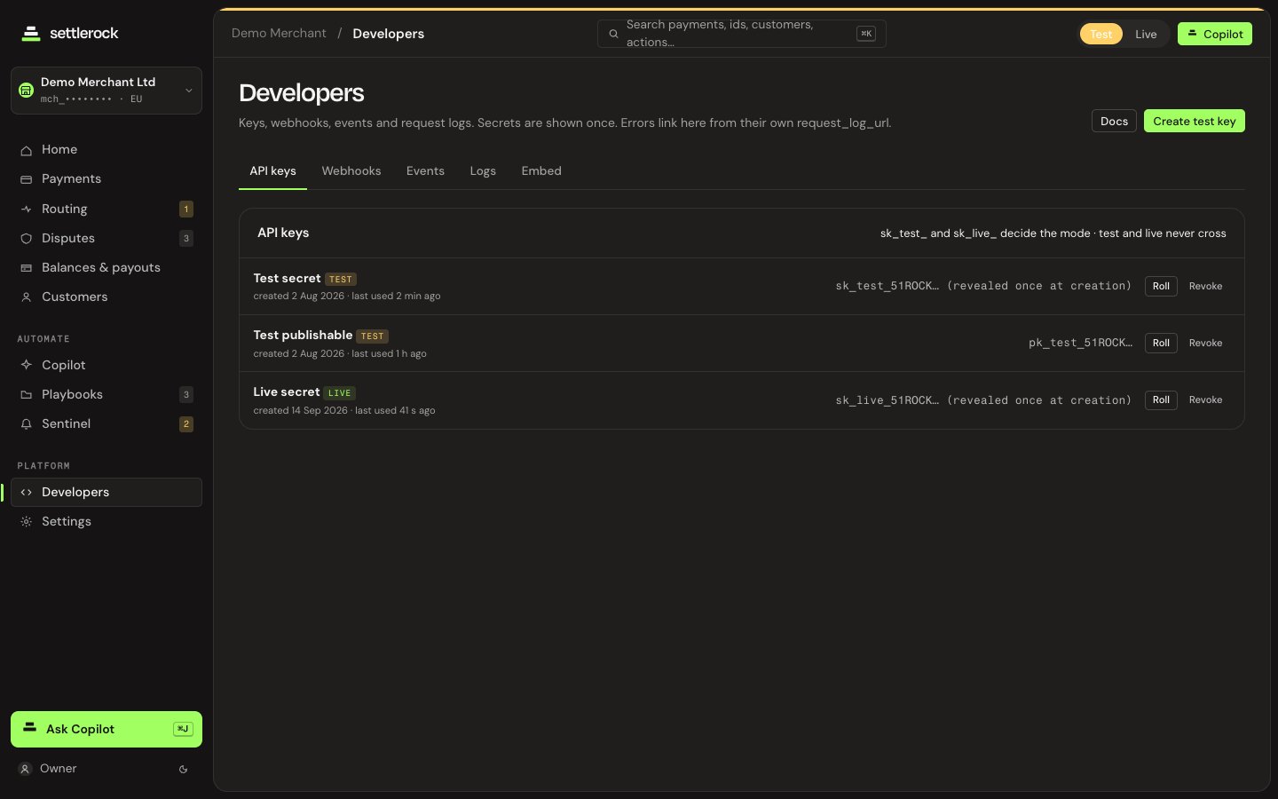Click the Settings gear icon
Viewport: 1278px width, 799px height.
pyautogui.click(x=27, y=522)
